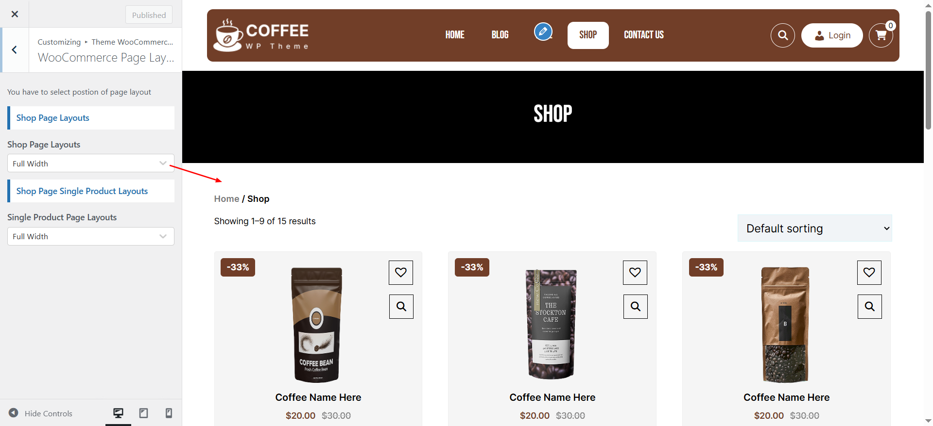This screenshot has width=933, height=426.
Task: Open the Contact Us menu item
Action: pyautogui.click(x=644, y=35)
